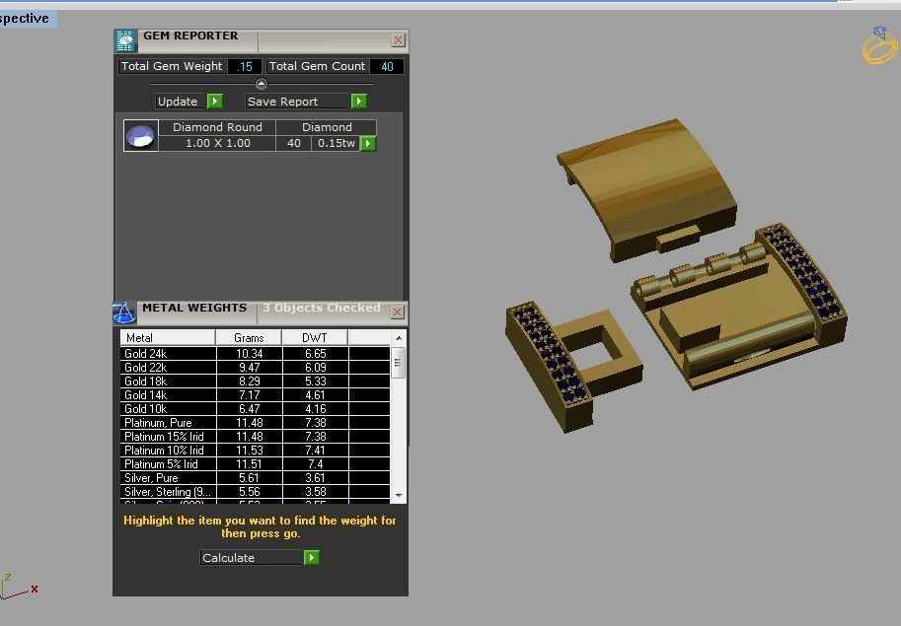The image size is (901, 626).
Task: Select the Gold 24k row
Action: pos(256,354)
